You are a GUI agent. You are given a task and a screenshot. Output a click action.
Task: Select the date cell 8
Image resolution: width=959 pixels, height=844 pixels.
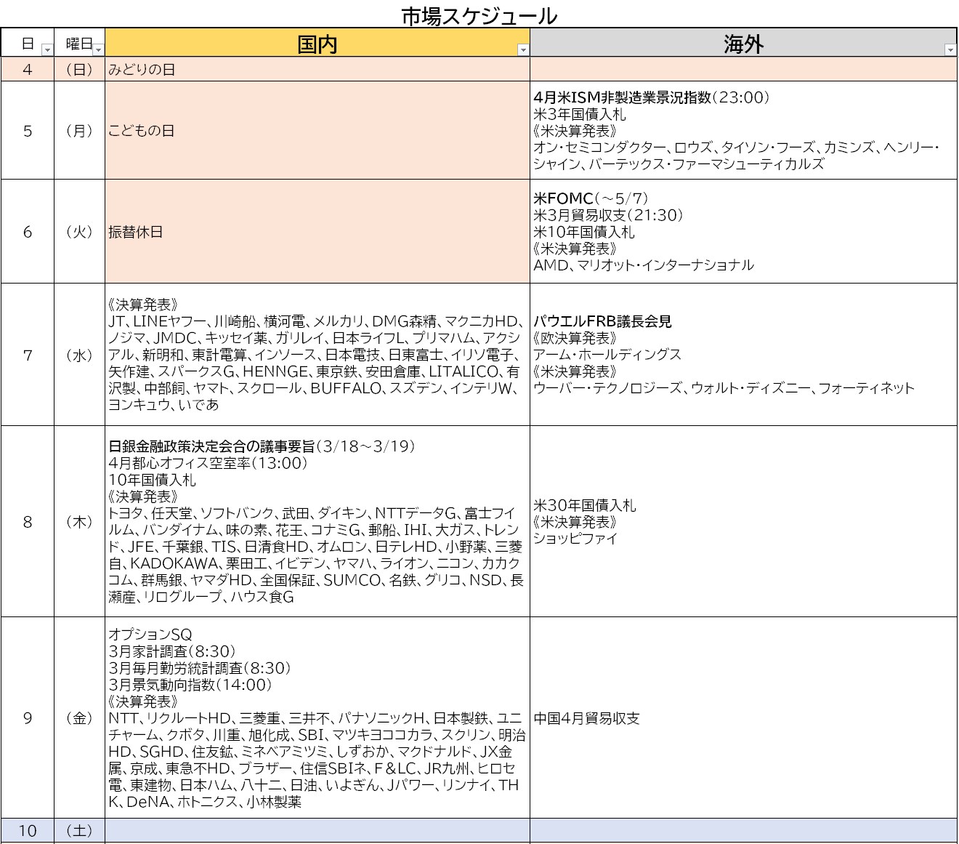click(28, 521)
